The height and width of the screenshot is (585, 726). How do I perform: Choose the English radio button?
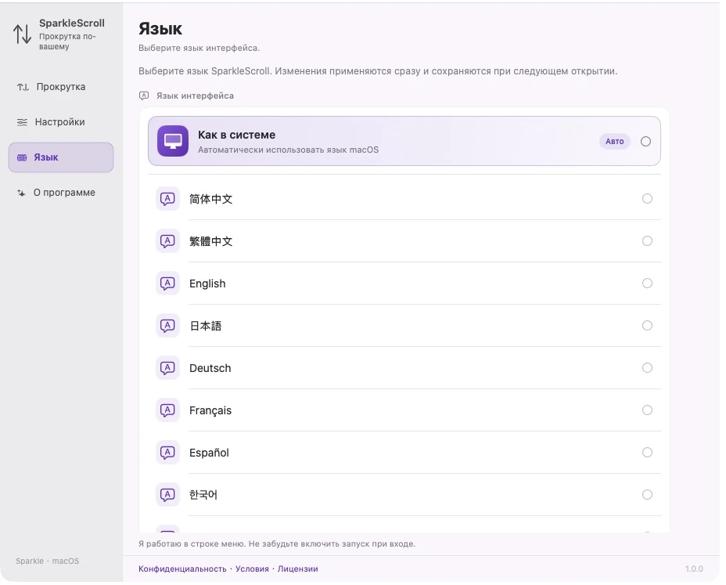pyautogui.click(x=647, y=283)
